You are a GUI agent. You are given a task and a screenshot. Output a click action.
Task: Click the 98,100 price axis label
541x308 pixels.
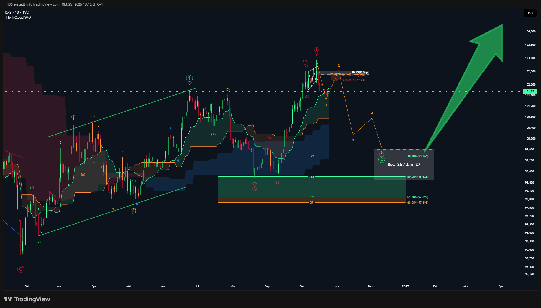pos(530,191)
